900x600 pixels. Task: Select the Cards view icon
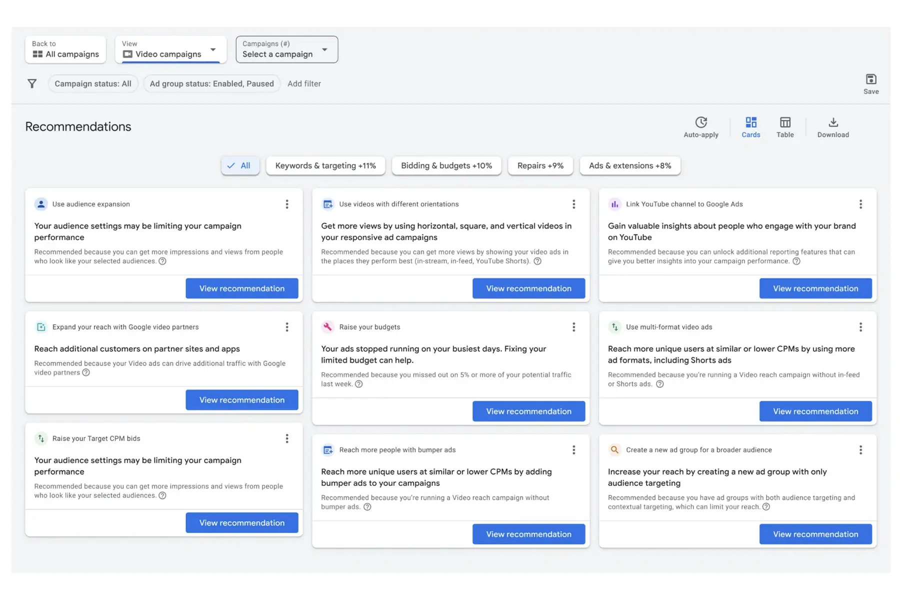coord(750,123)
